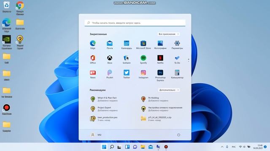Open Настройка сетевого подключения item
Image resolution: width=270 pixels, height=151 pixels.
[162, 109]
